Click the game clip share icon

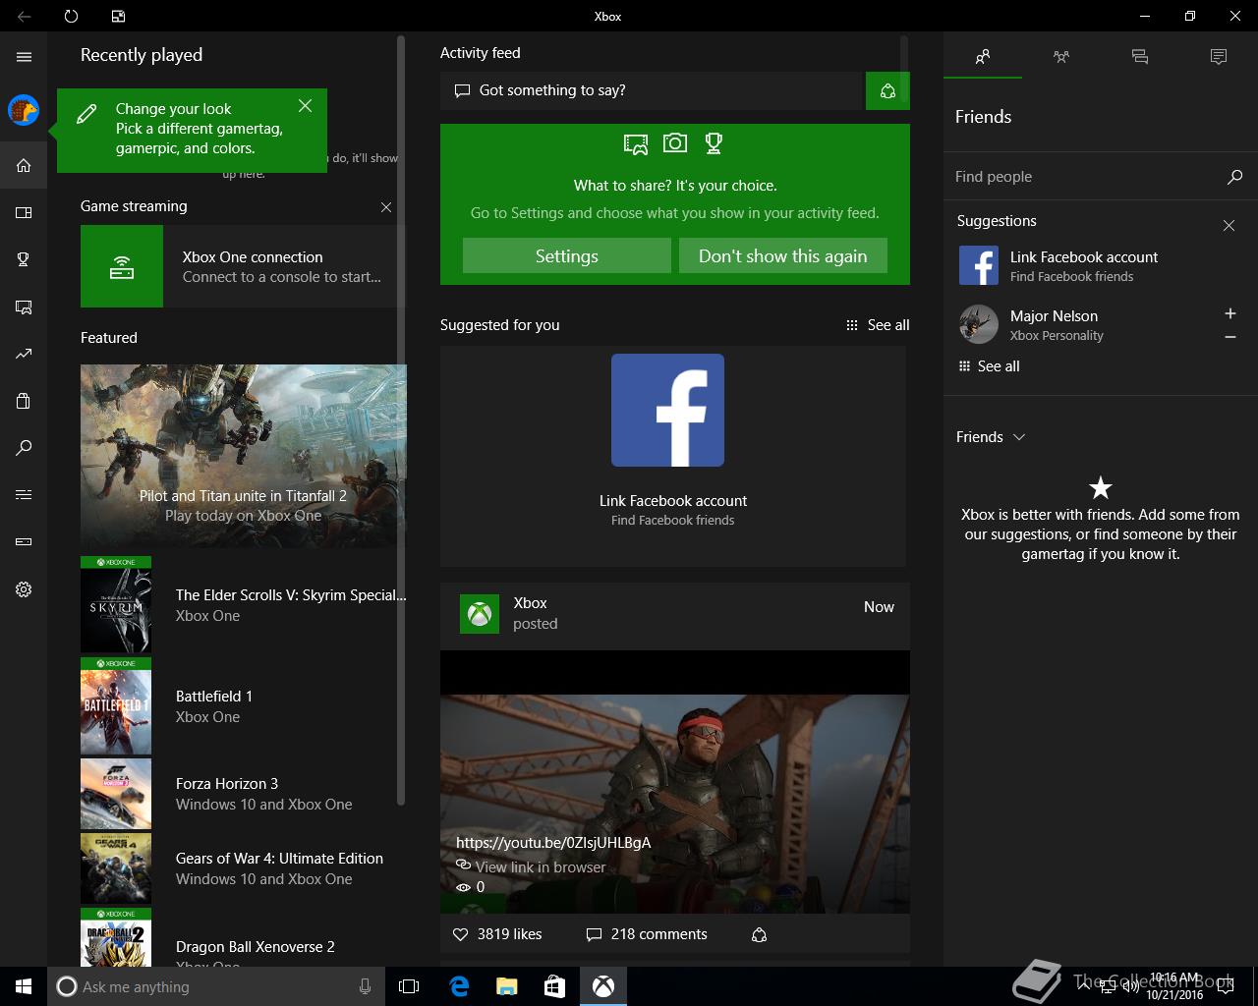tap(636, 144)
